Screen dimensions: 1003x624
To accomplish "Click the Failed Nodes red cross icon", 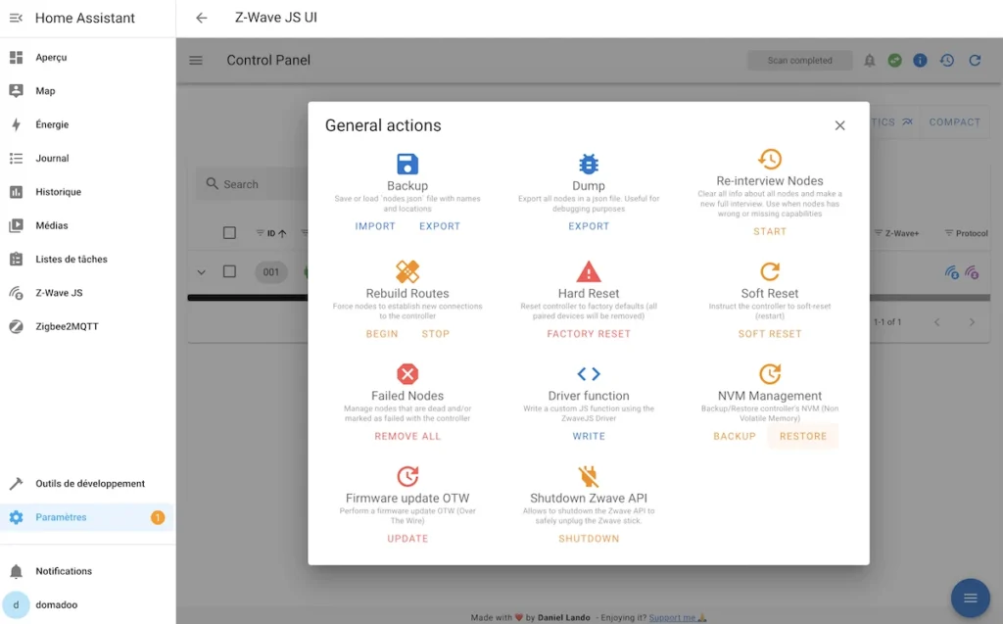I will click(x=407, y=374).
